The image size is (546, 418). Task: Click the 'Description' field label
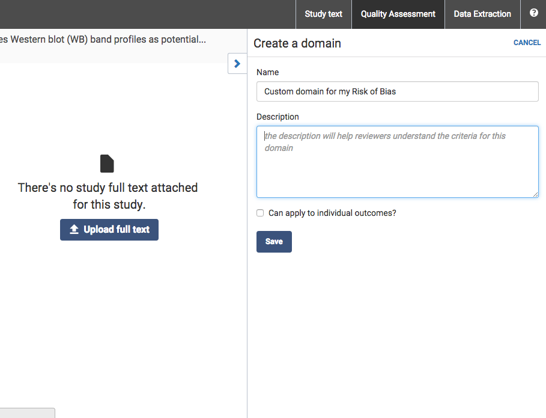(278, 117)
